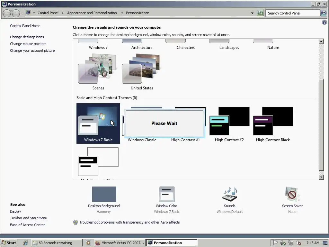Screen dimensions: 329x247
Task: Open Troubleshoot problems with transparency link
Action: (x=129, y=222)
